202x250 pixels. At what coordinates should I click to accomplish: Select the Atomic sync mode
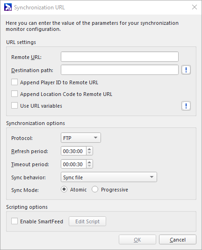[64, 190]
